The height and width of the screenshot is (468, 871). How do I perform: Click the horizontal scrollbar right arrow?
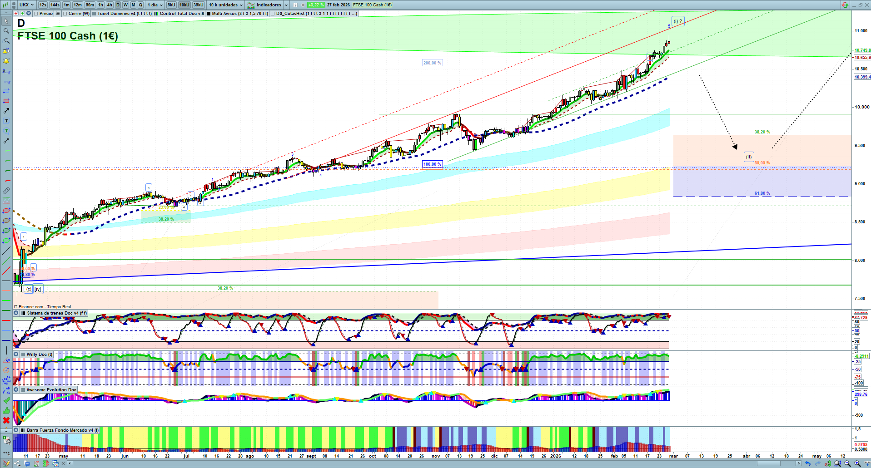click(x=799, y=463)
